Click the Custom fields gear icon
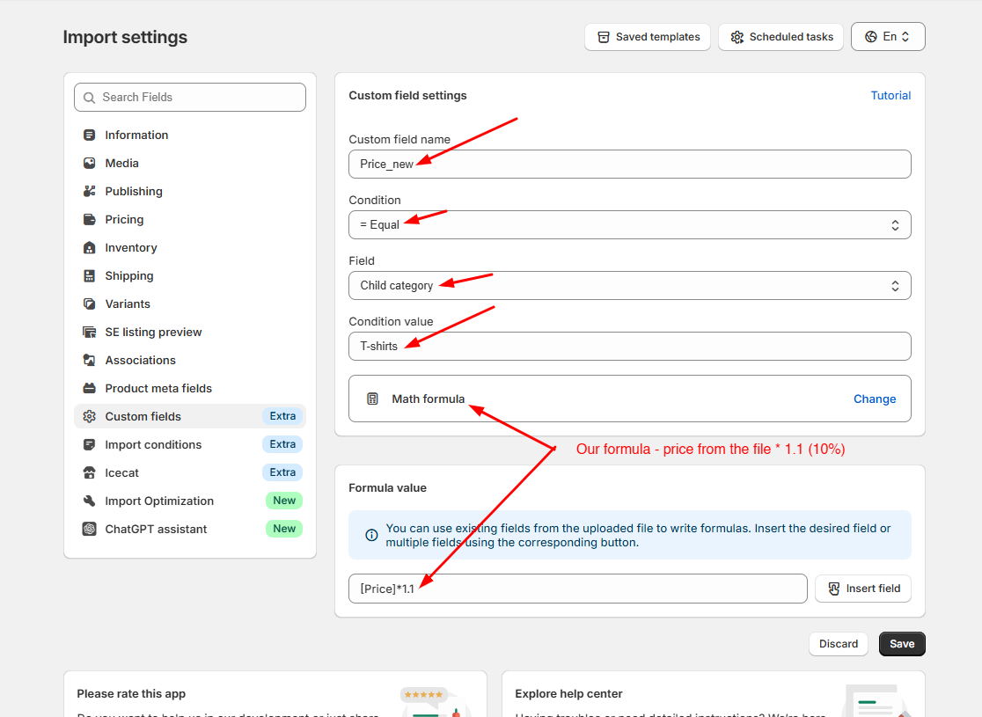This screenshot has width=982, height=717. coord(90,417)
